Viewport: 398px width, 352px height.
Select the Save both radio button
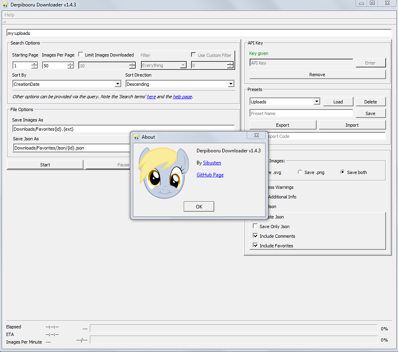point(342,172)
